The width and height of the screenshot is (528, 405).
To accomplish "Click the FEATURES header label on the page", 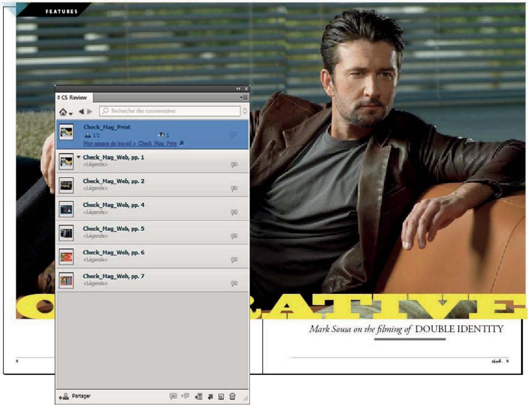I will pos(62,12).
